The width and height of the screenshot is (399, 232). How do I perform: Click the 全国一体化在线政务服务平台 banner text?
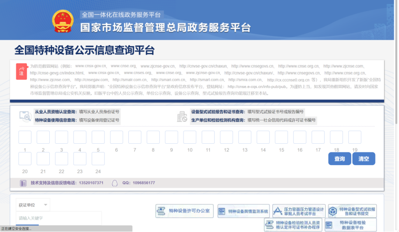point(121,15)
